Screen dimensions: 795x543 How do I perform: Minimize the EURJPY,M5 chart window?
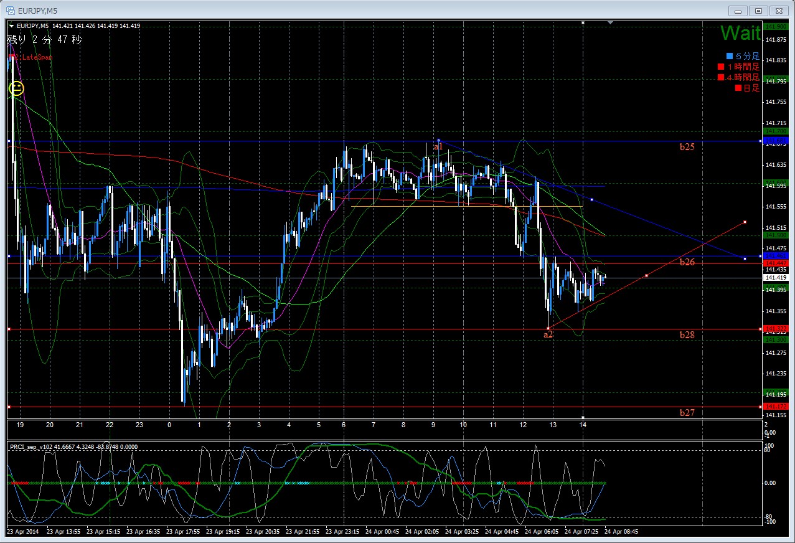click(x=737, y=11)
